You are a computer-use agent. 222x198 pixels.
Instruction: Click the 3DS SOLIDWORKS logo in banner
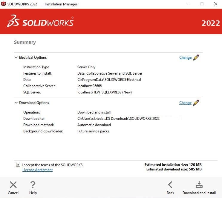(40, 21)
